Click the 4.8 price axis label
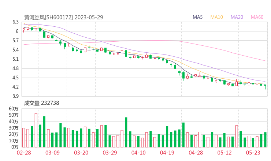The width and height of the screenshot is (271, 161). coord(15,68)
